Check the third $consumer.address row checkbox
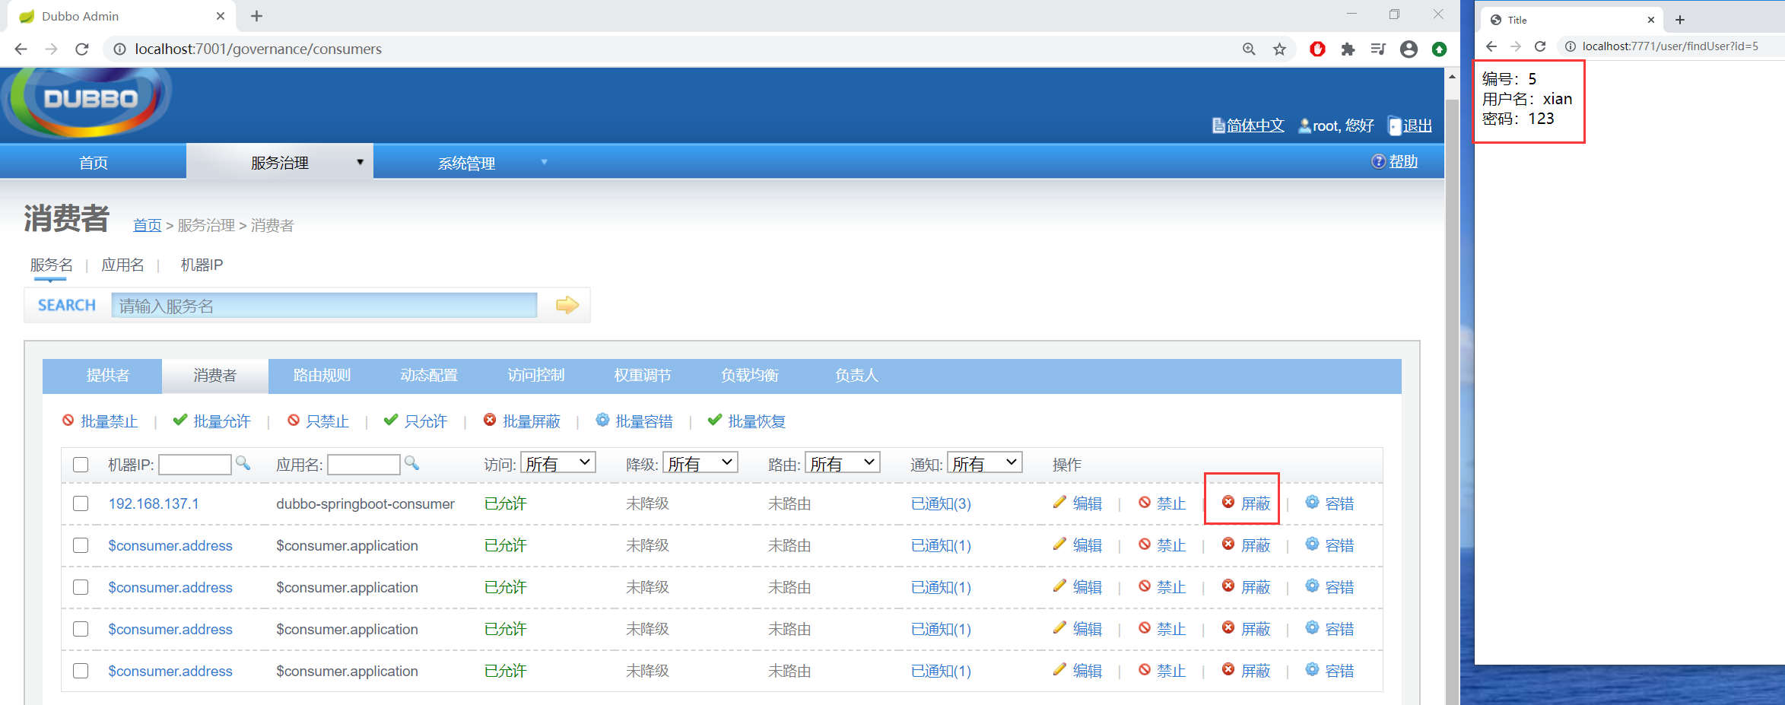The width and height of the screenshot is (1785, 705). 81,629
